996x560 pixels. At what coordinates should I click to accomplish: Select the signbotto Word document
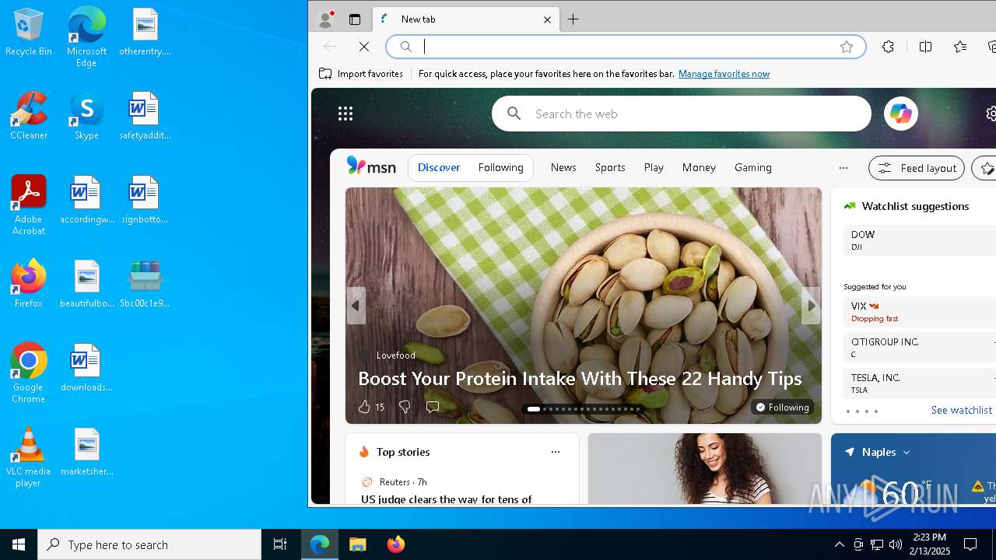145,201
